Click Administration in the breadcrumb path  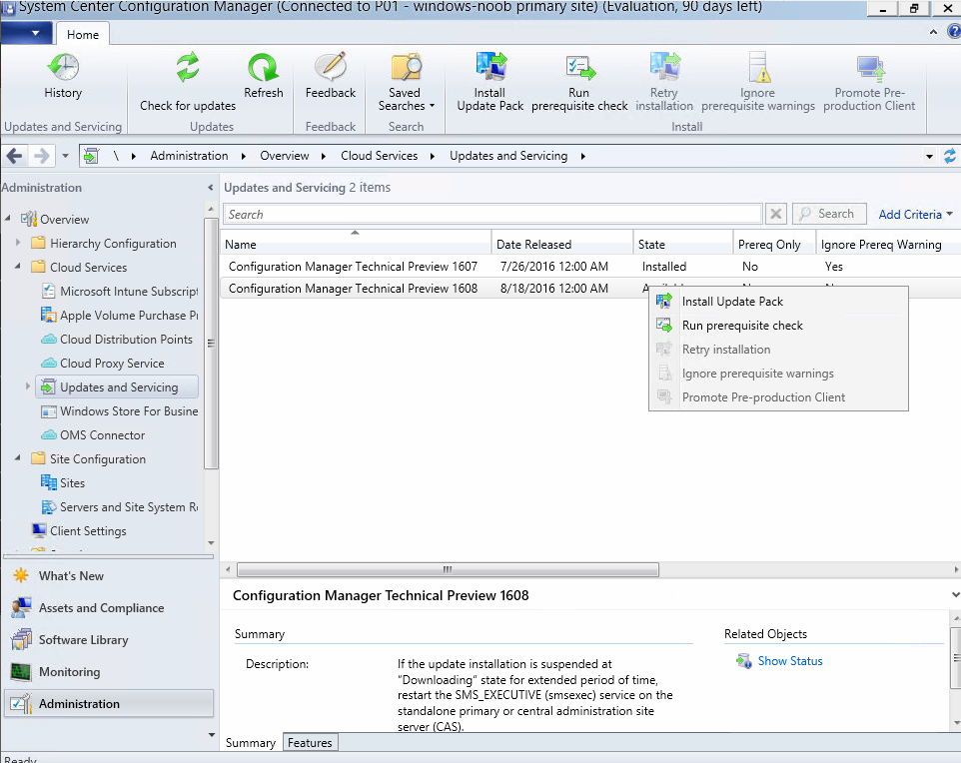(190, 156)
